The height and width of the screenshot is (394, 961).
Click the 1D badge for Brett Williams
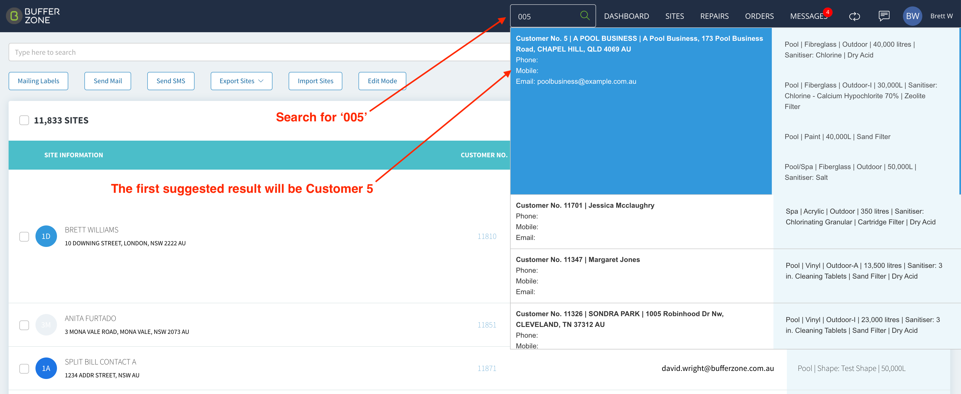pos(46,236)
